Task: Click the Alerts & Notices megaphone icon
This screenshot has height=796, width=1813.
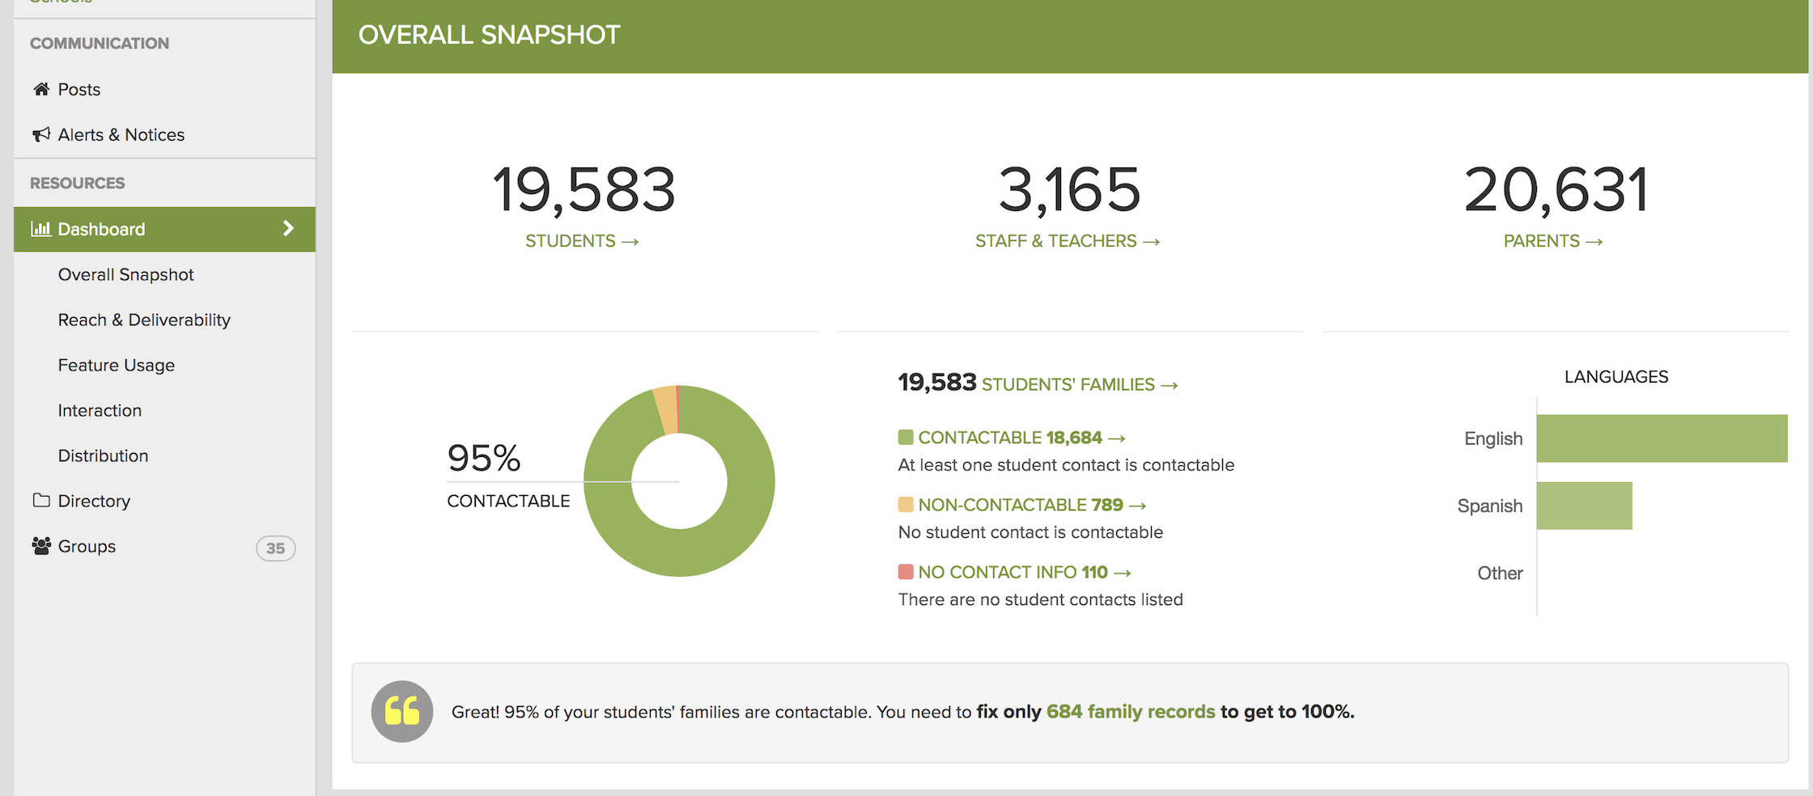Action: (41, 134)
